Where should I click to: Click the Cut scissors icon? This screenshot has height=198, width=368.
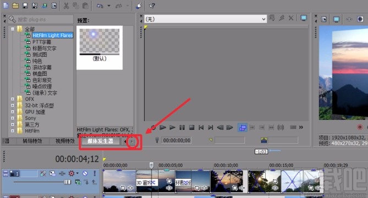coord(67,5)
